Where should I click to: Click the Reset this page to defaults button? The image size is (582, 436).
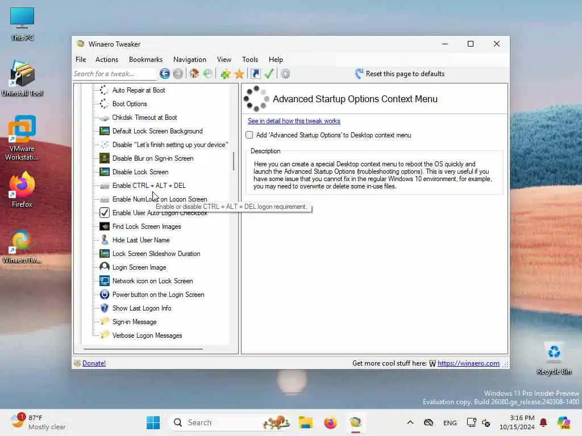click(x=400, y=74)
